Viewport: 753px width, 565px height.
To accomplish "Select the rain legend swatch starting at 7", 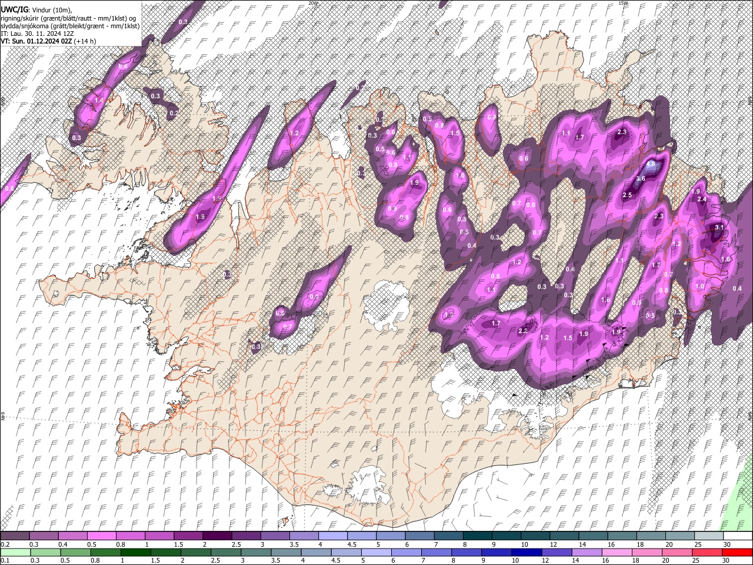I will (x=436, y=553).
